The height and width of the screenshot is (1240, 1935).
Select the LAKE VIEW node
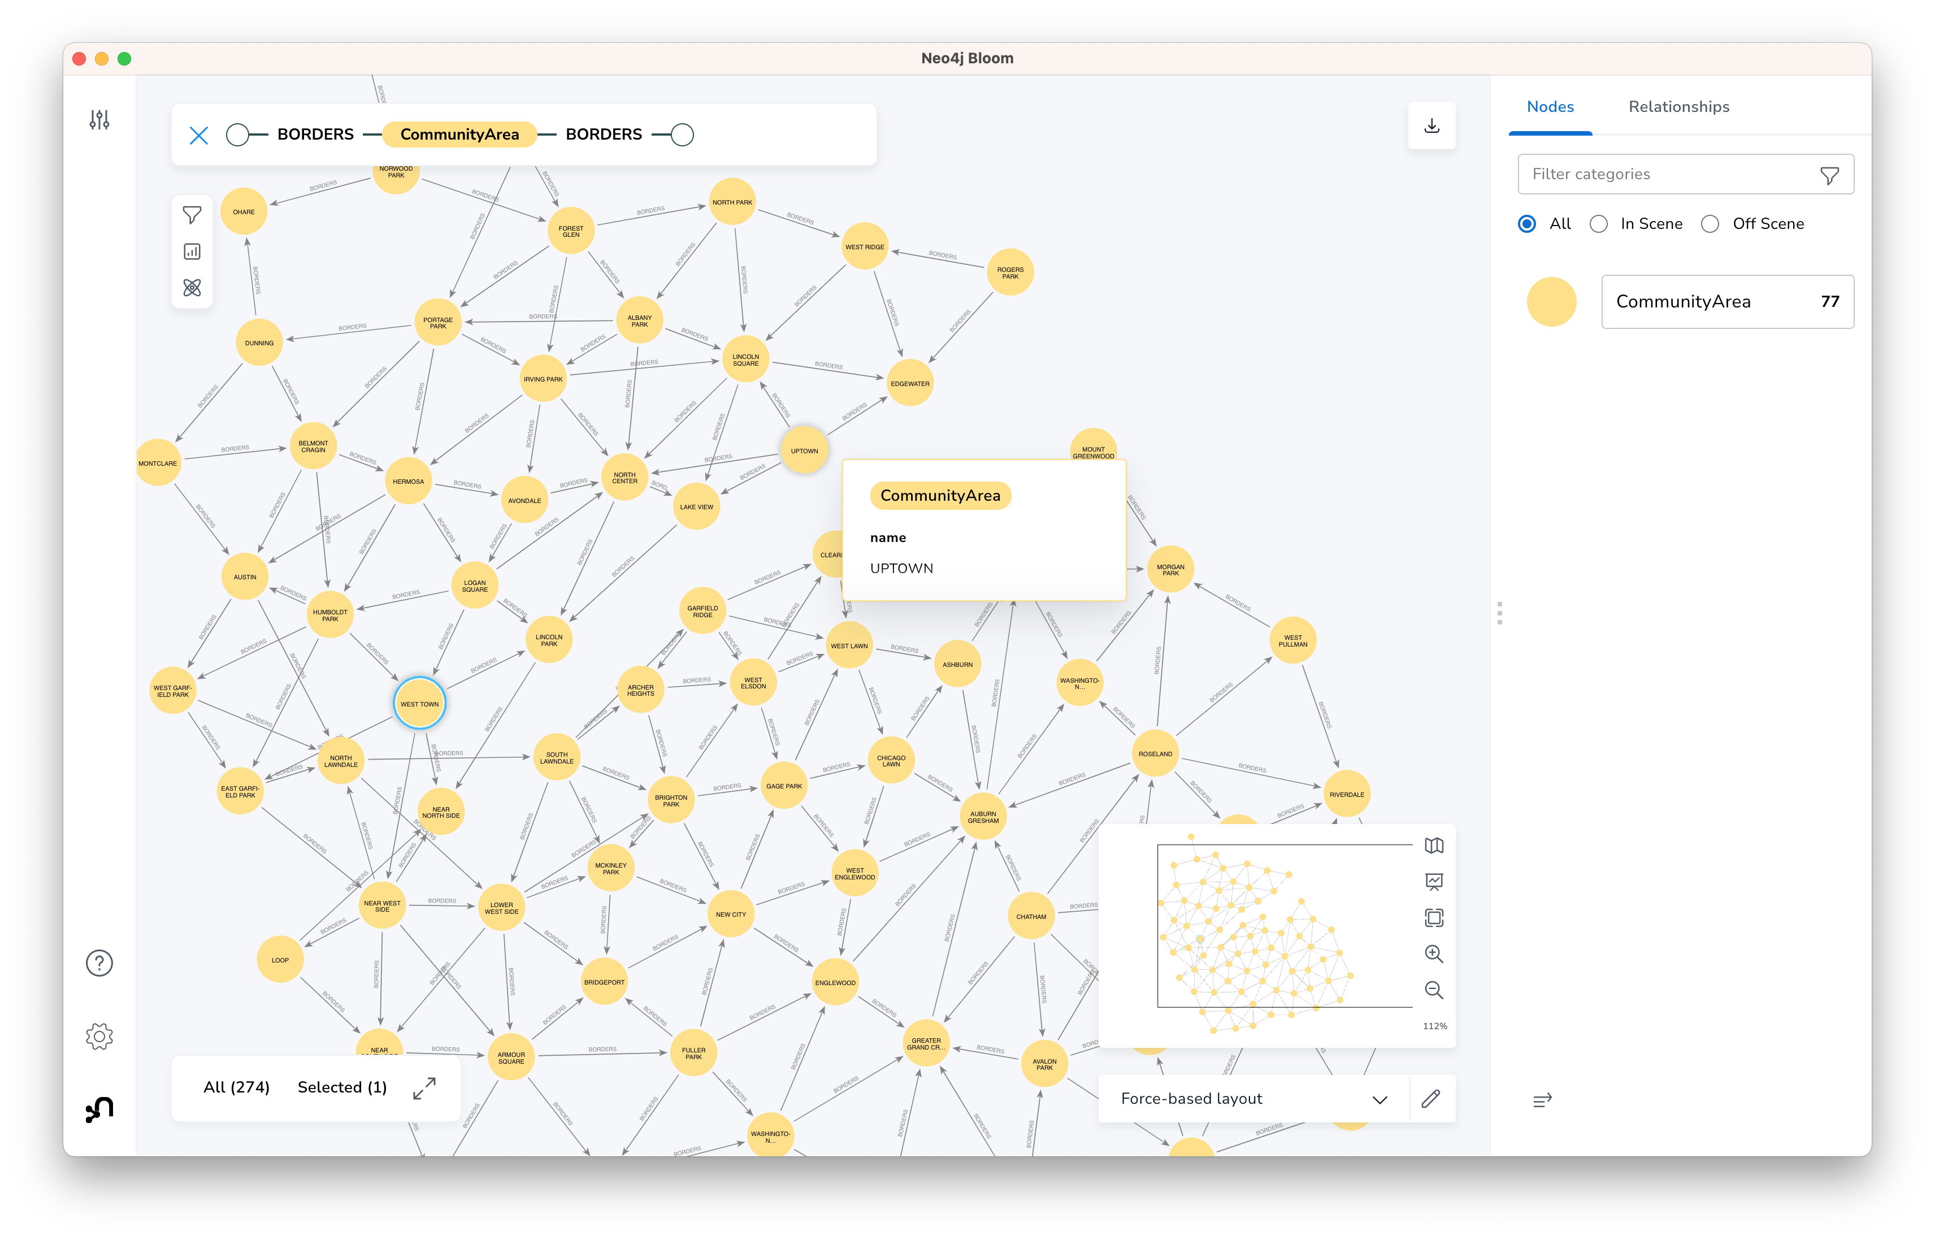point(696,506)
